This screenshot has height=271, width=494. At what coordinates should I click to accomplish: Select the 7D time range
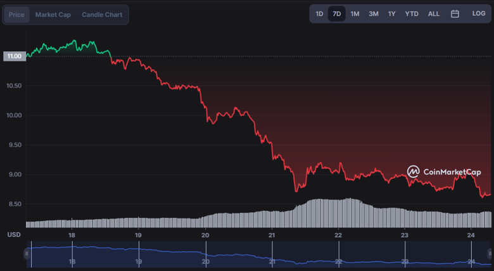tap(337, 14)
